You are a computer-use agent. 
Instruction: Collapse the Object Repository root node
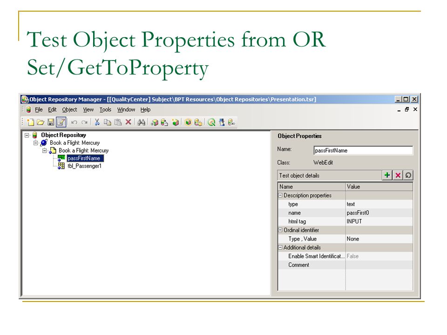point(27,135)
